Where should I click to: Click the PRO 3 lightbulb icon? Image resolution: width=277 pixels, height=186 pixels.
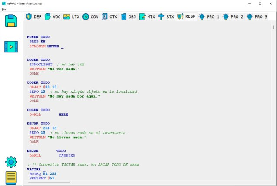pyautogui.click(x=250, y=17)
